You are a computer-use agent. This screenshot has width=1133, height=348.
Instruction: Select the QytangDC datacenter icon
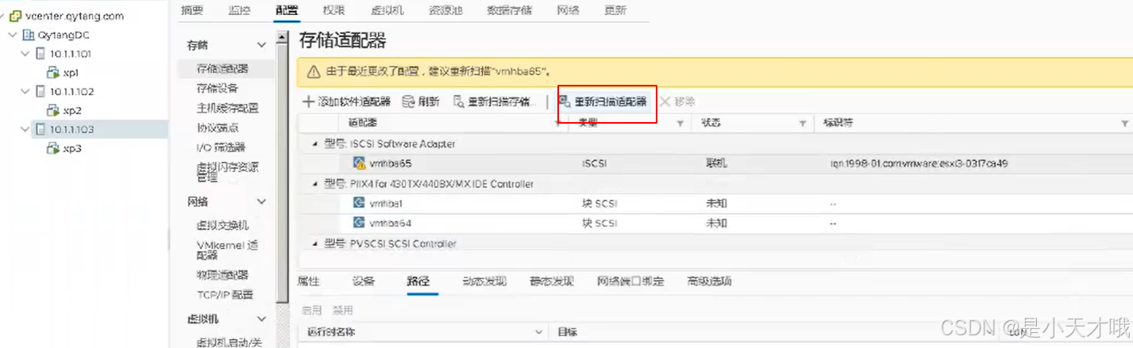(29, 35)
